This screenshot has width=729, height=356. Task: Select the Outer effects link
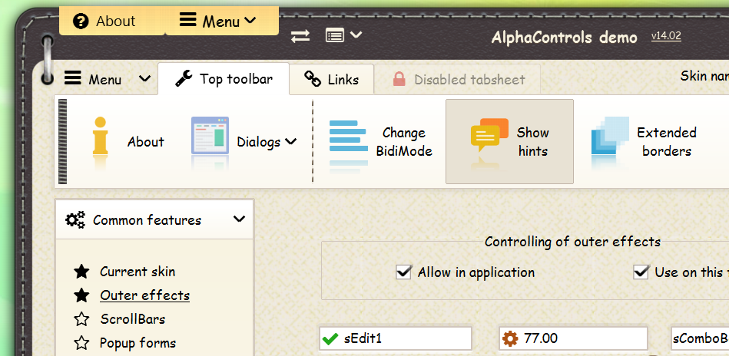click(x=144, y=295)
